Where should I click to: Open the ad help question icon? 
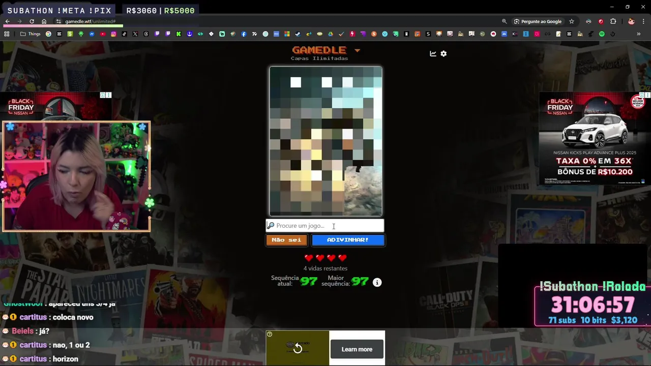click(270, 334)
